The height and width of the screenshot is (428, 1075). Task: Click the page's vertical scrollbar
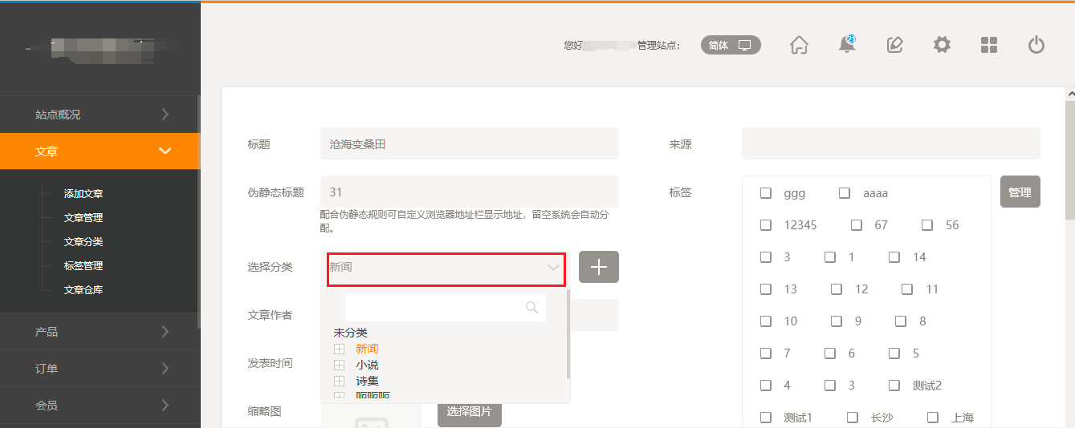(x=1069, y=160)
